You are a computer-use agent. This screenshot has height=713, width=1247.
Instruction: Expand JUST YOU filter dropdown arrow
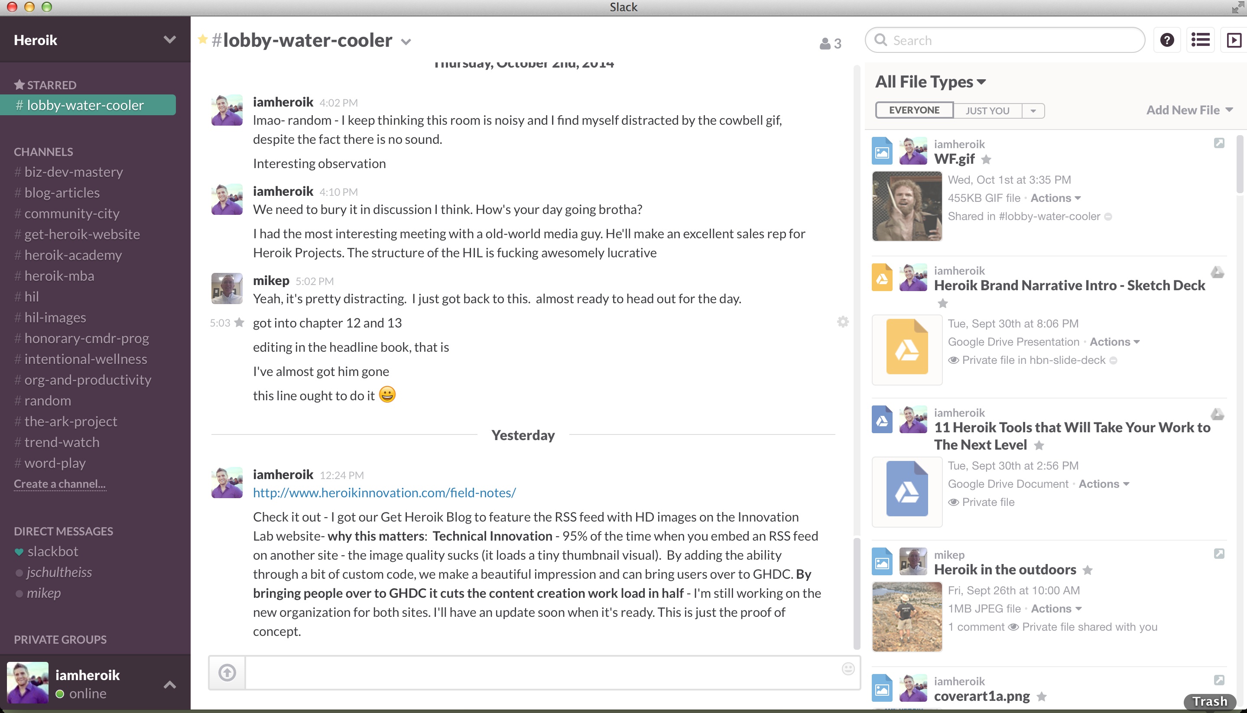[1033, 110]
